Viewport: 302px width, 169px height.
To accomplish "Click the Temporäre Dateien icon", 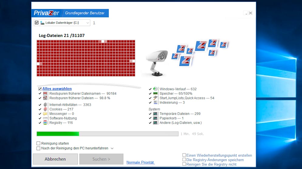I will pyautogui.click(x=155, y=114).
